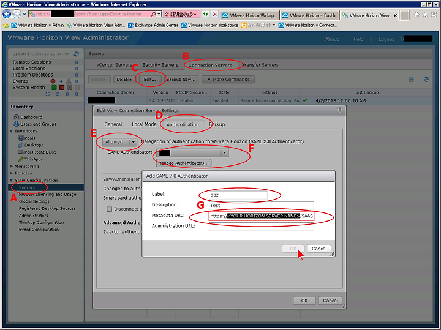
Task: Open the IE favorites star icon
Action: (x=426, y=15)
